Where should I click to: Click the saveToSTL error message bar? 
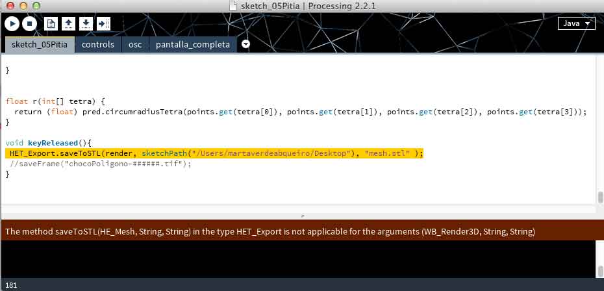tap(302, 232)
